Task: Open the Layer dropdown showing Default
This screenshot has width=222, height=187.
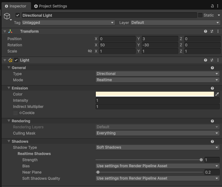Action: (x=175, y=23)
